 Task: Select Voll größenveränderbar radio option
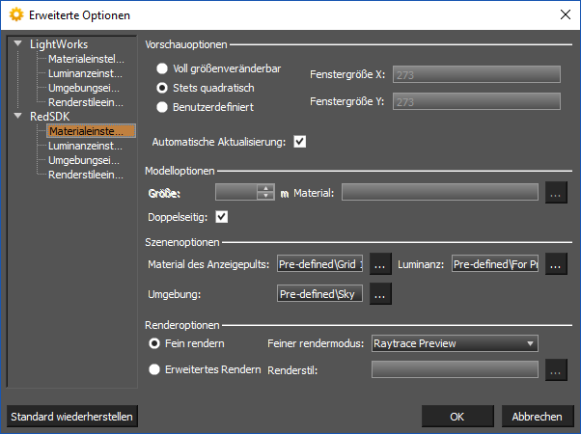pyautogui.click(x=162, y=68)
